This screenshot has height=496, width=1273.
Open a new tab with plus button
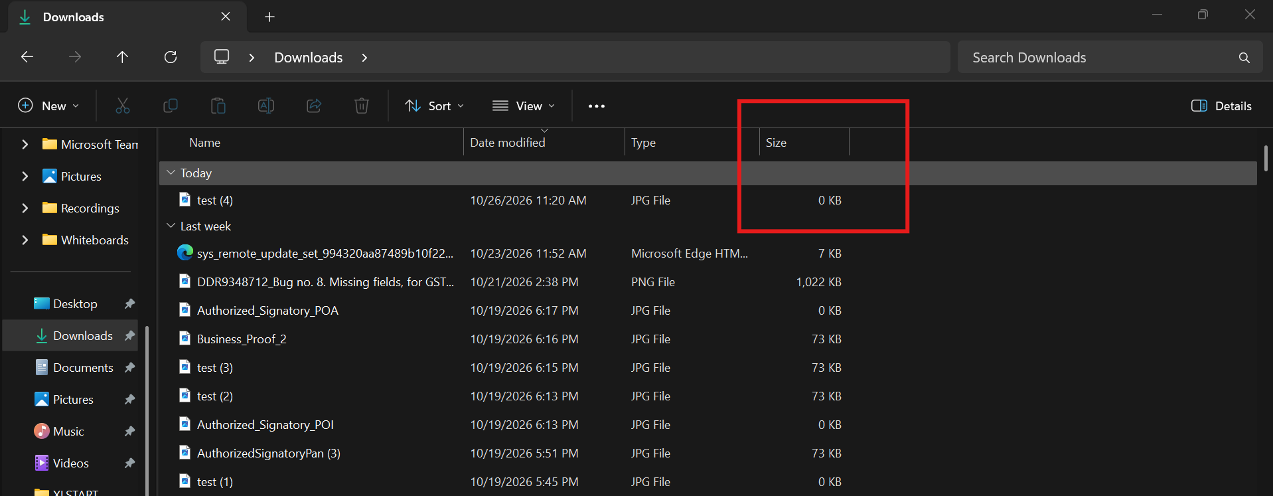pyautogui.click(x=269, y=17)
